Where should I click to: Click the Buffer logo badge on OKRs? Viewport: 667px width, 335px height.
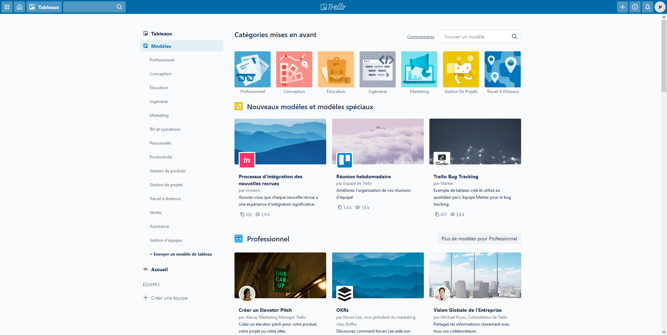pos(345,294)
